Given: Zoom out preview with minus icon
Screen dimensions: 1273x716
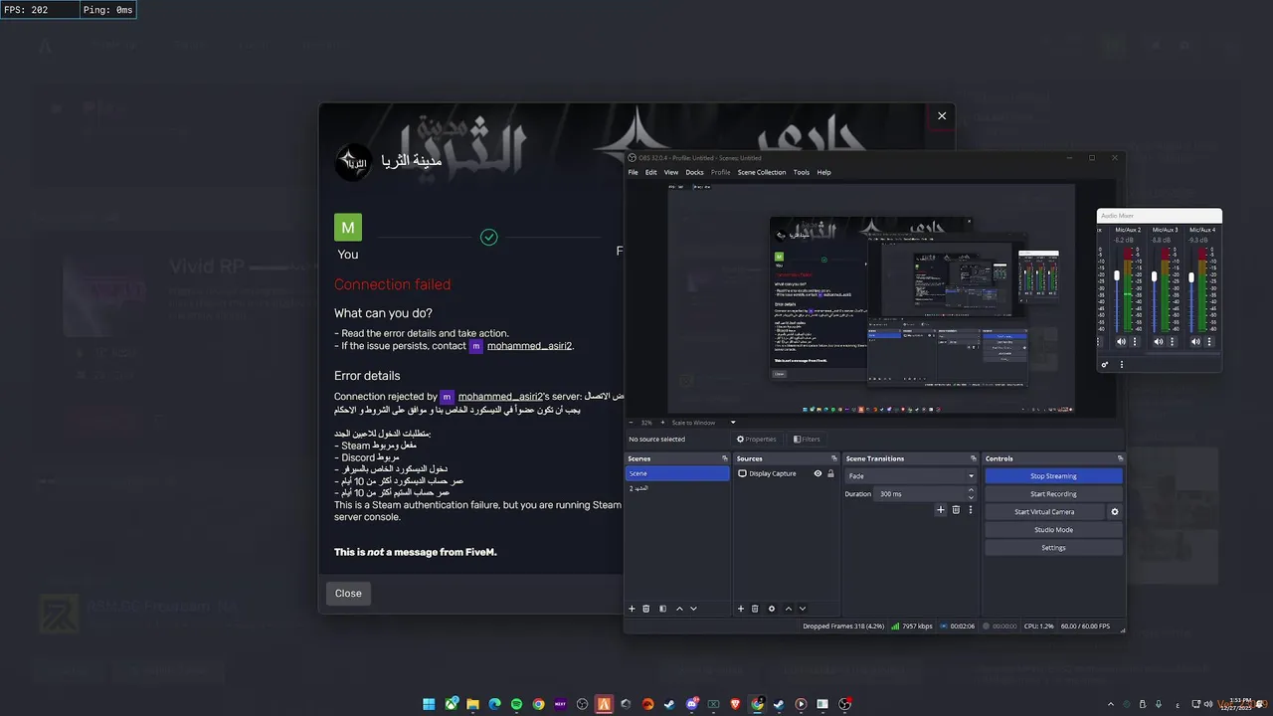Looking at the screenshot, I should 632,422.
